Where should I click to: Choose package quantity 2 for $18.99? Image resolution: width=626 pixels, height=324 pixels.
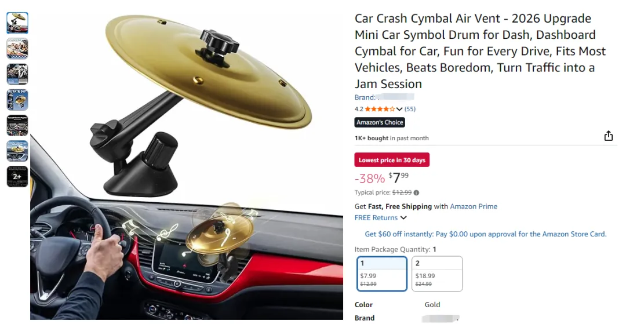pos(437,274)
